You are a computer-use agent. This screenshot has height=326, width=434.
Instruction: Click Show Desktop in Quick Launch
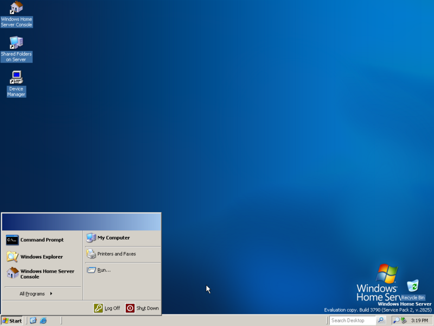coord(33,321)
